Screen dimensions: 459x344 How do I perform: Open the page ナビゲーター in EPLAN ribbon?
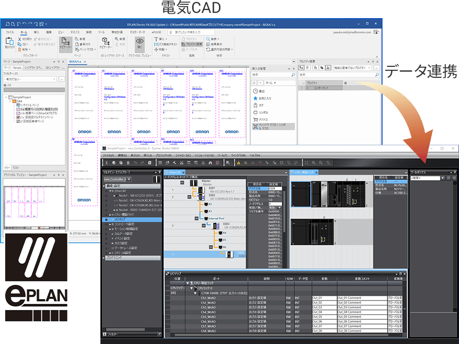[x=66, y=44]
